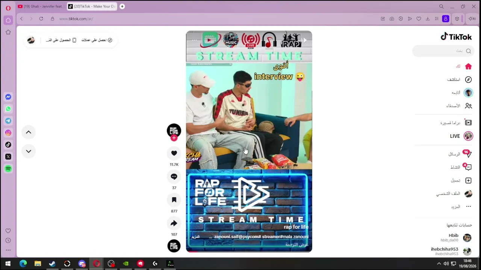This screenshot has width=481, height=270.
Task: Open a new browser tab
Action: [122, 6]
